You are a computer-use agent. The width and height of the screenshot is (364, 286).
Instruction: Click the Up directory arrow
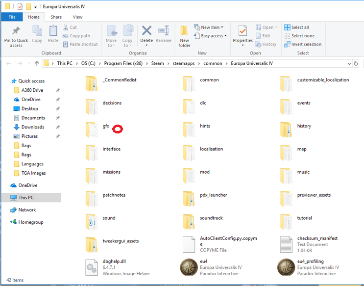point(37,63)
